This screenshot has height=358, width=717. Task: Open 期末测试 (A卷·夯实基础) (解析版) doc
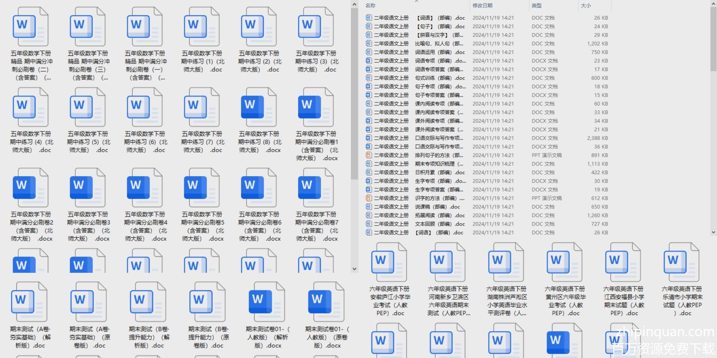click(30, 302)
